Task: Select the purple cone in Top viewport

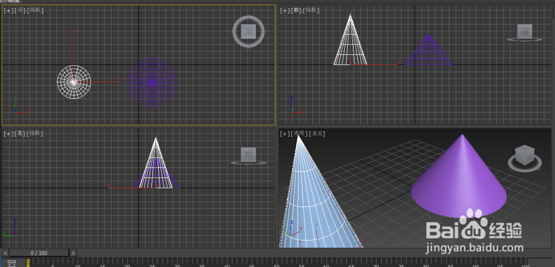Action: click(152, 83)
